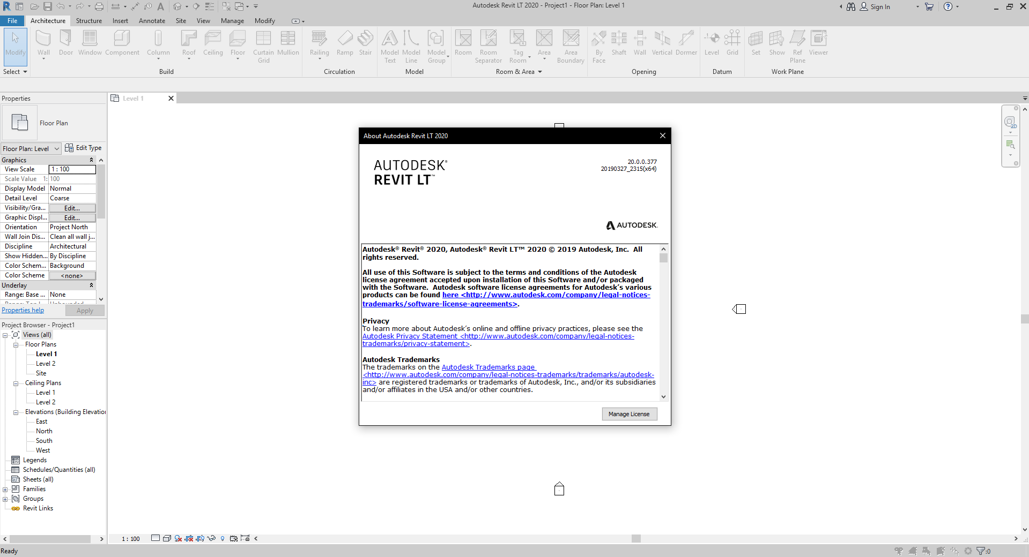The image size is (1029, 557).
Task: Open the Annotate ribbon tab
Action: coord(152,20)
